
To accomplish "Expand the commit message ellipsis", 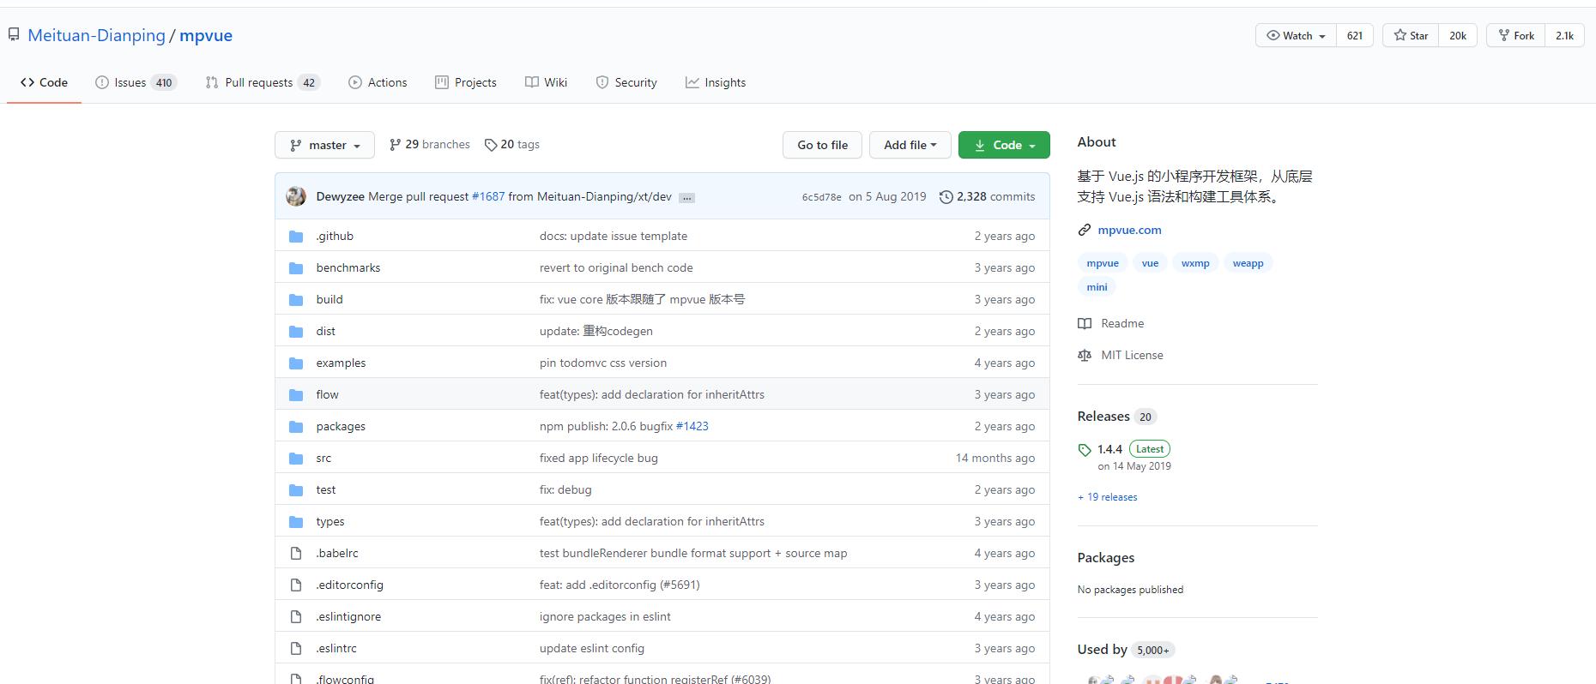I will 686,197.
